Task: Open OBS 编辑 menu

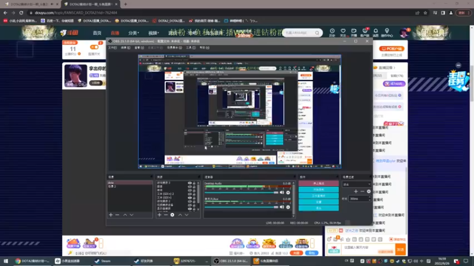Action: pos(126,48)
